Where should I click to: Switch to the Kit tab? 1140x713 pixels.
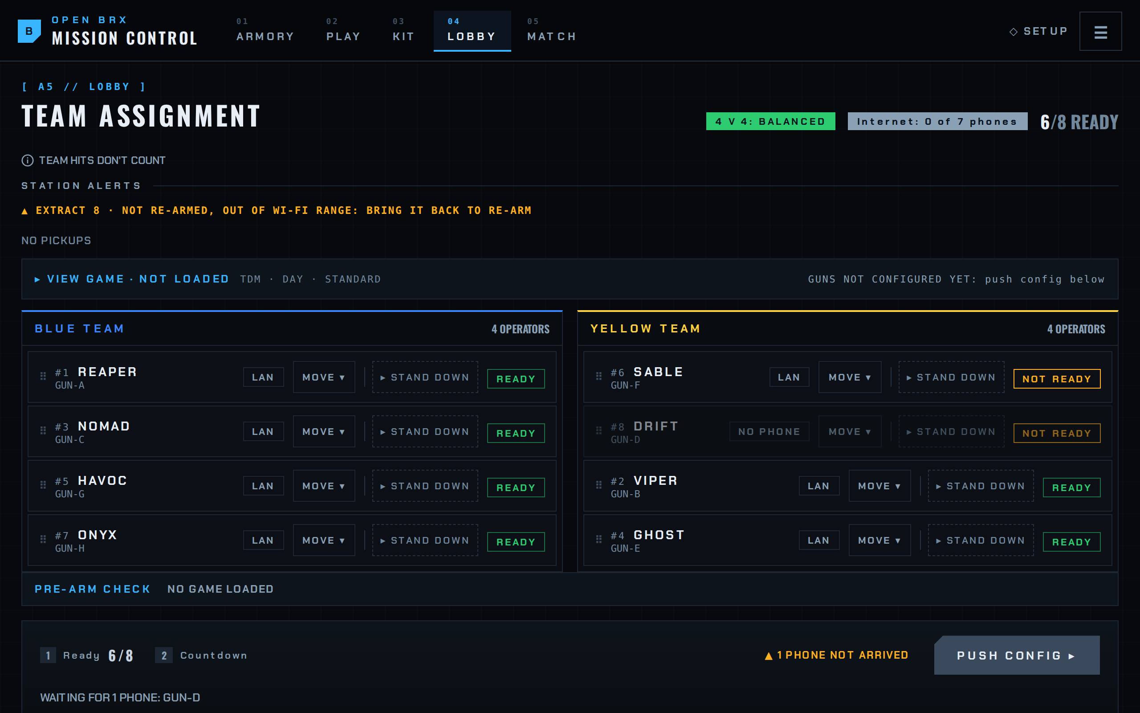[x=403, y=31]
